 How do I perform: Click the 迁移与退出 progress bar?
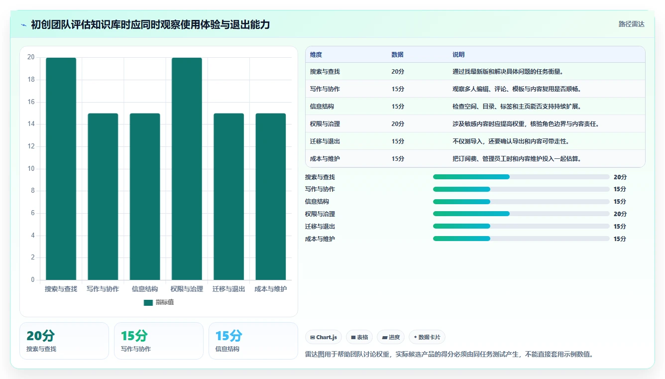521,226
